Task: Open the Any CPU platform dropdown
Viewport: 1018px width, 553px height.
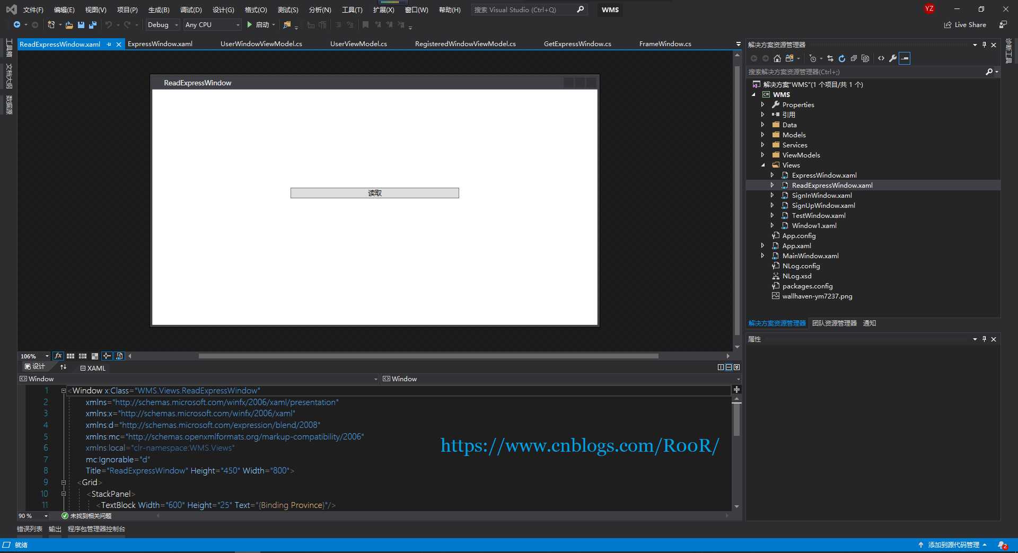Action: click(212, 25)
